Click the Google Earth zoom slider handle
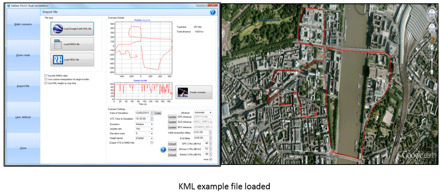 [432, 60]
